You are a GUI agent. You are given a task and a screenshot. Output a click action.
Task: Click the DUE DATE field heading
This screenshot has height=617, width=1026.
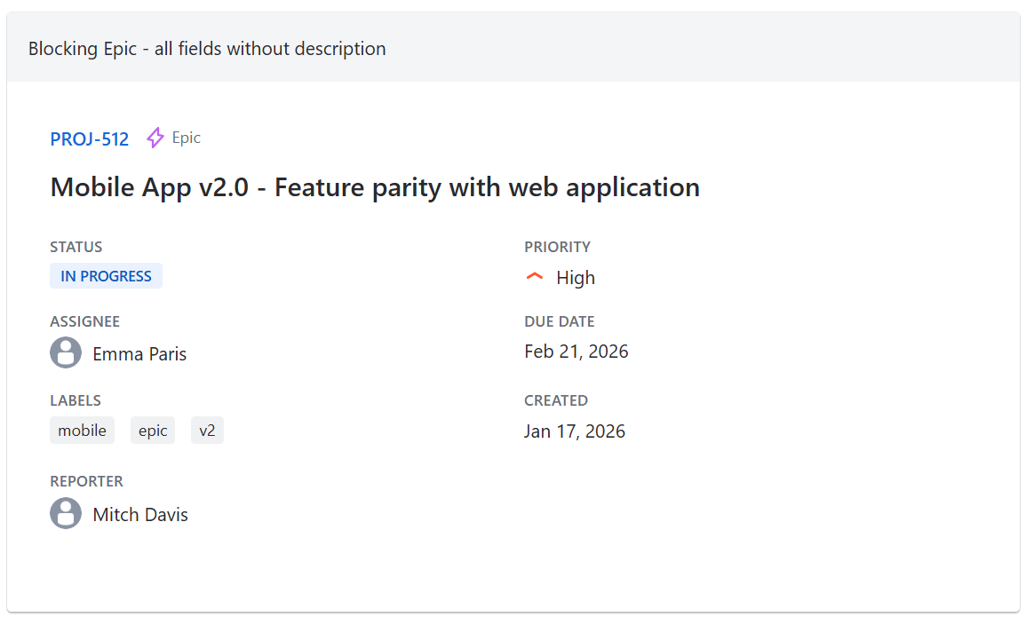coord(559,321)
